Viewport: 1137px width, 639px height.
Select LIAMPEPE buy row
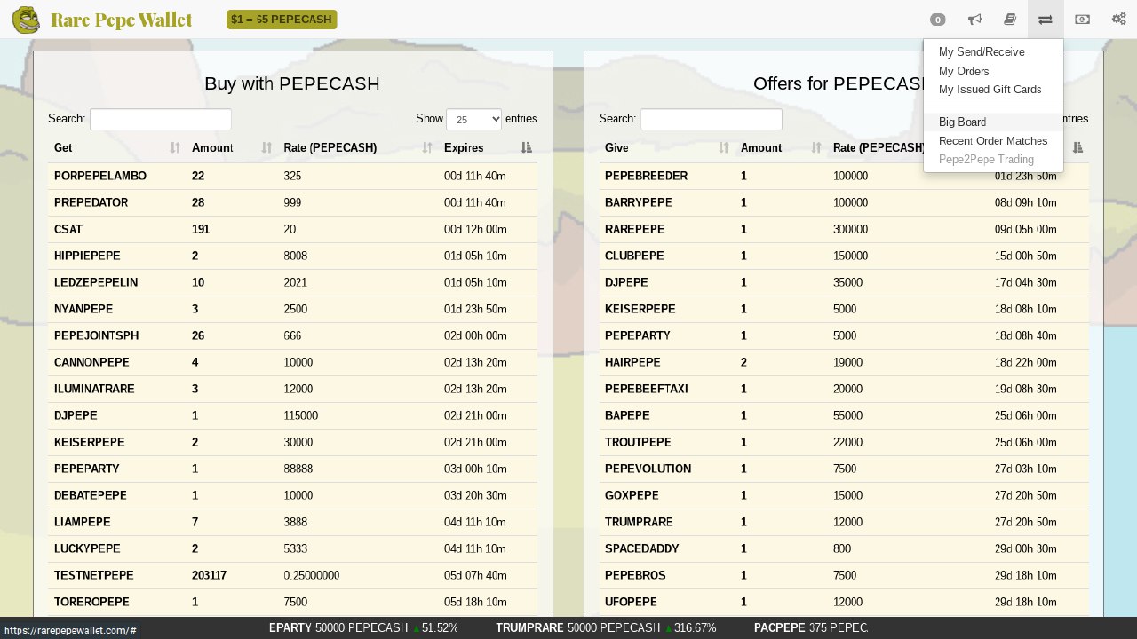pyautogui.click(x=292, y=522)
